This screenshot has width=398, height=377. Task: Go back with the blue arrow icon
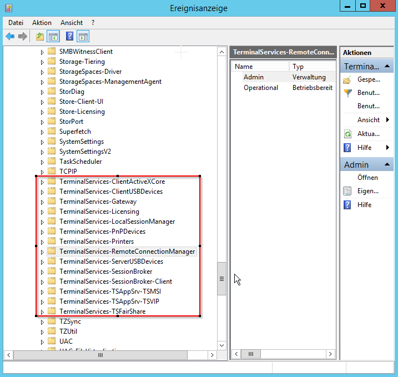(10, 37)
